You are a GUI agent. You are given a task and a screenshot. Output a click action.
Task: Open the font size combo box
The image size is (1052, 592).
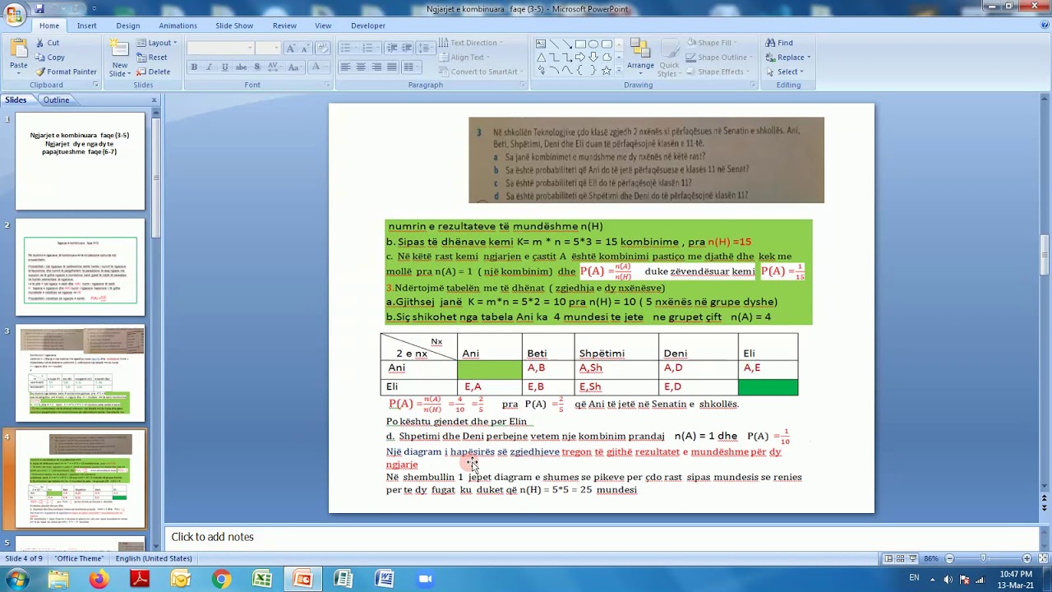[x=268, y=49]
